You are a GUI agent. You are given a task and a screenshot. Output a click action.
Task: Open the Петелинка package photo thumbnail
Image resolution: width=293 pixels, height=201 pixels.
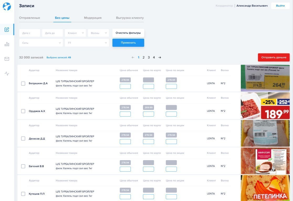coord(265,188)
